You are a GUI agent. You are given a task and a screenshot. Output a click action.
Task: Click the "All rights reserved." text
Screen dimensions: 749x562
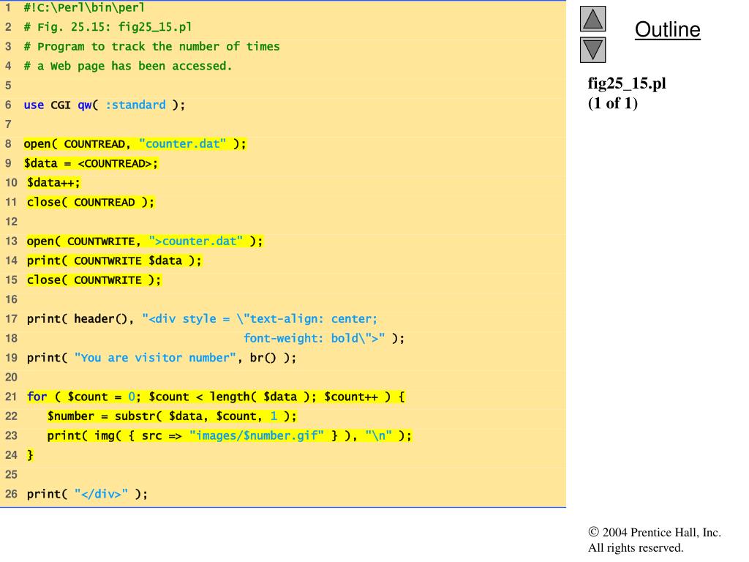636,547
